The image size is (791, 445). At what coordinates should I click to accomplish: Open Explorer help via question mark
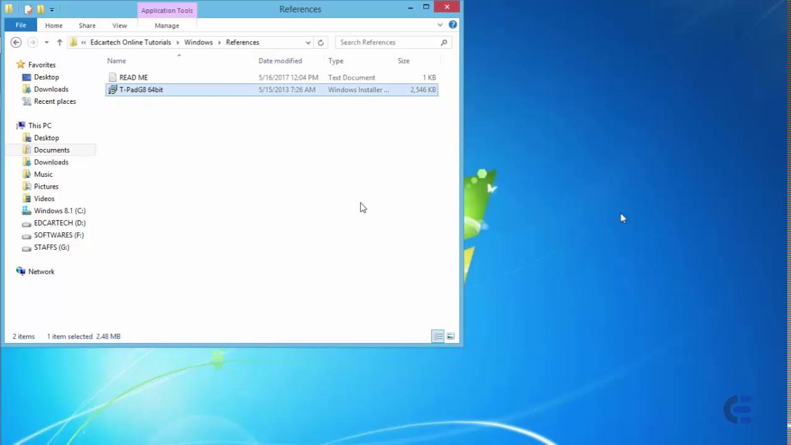(453, 25)
